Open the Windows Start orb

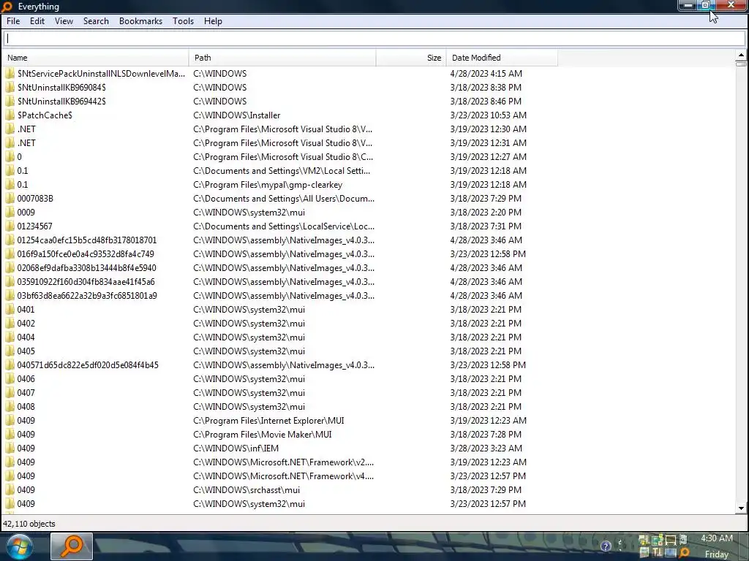[19, 546]
